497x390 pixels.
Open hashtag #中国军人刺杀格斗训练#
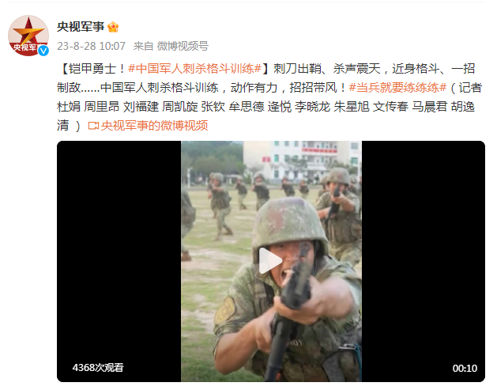(194, 69)
